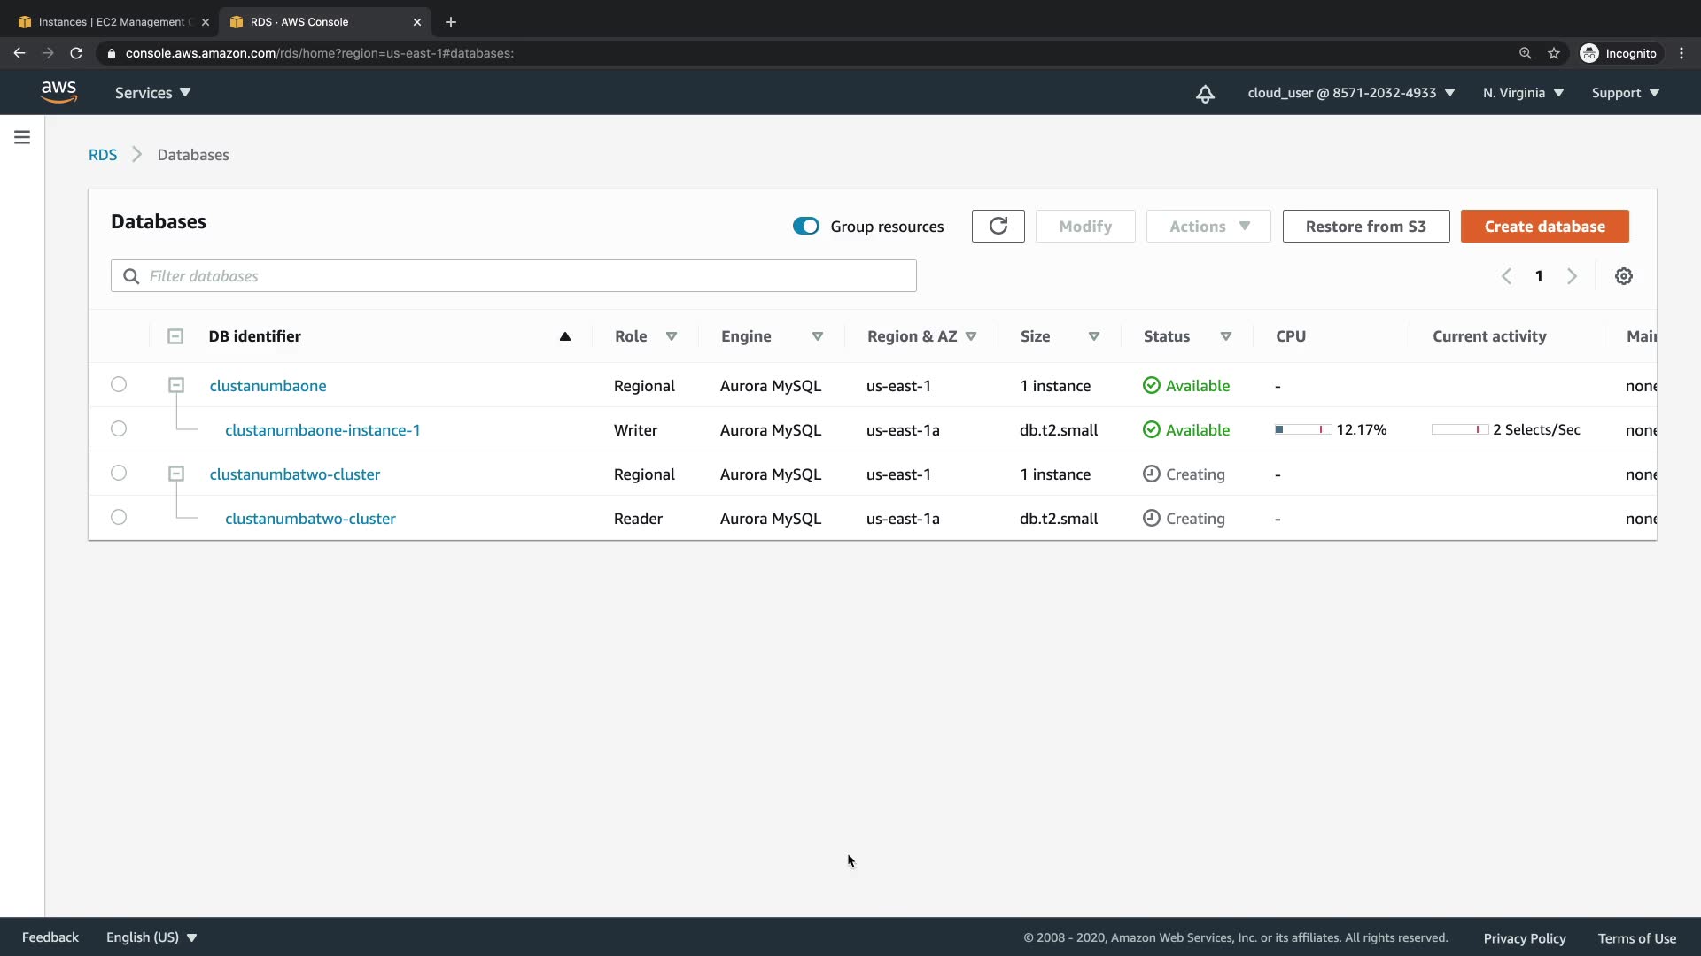Click the Create database button
Viewport: 1701px width, 956px height.
[1544, 227]
